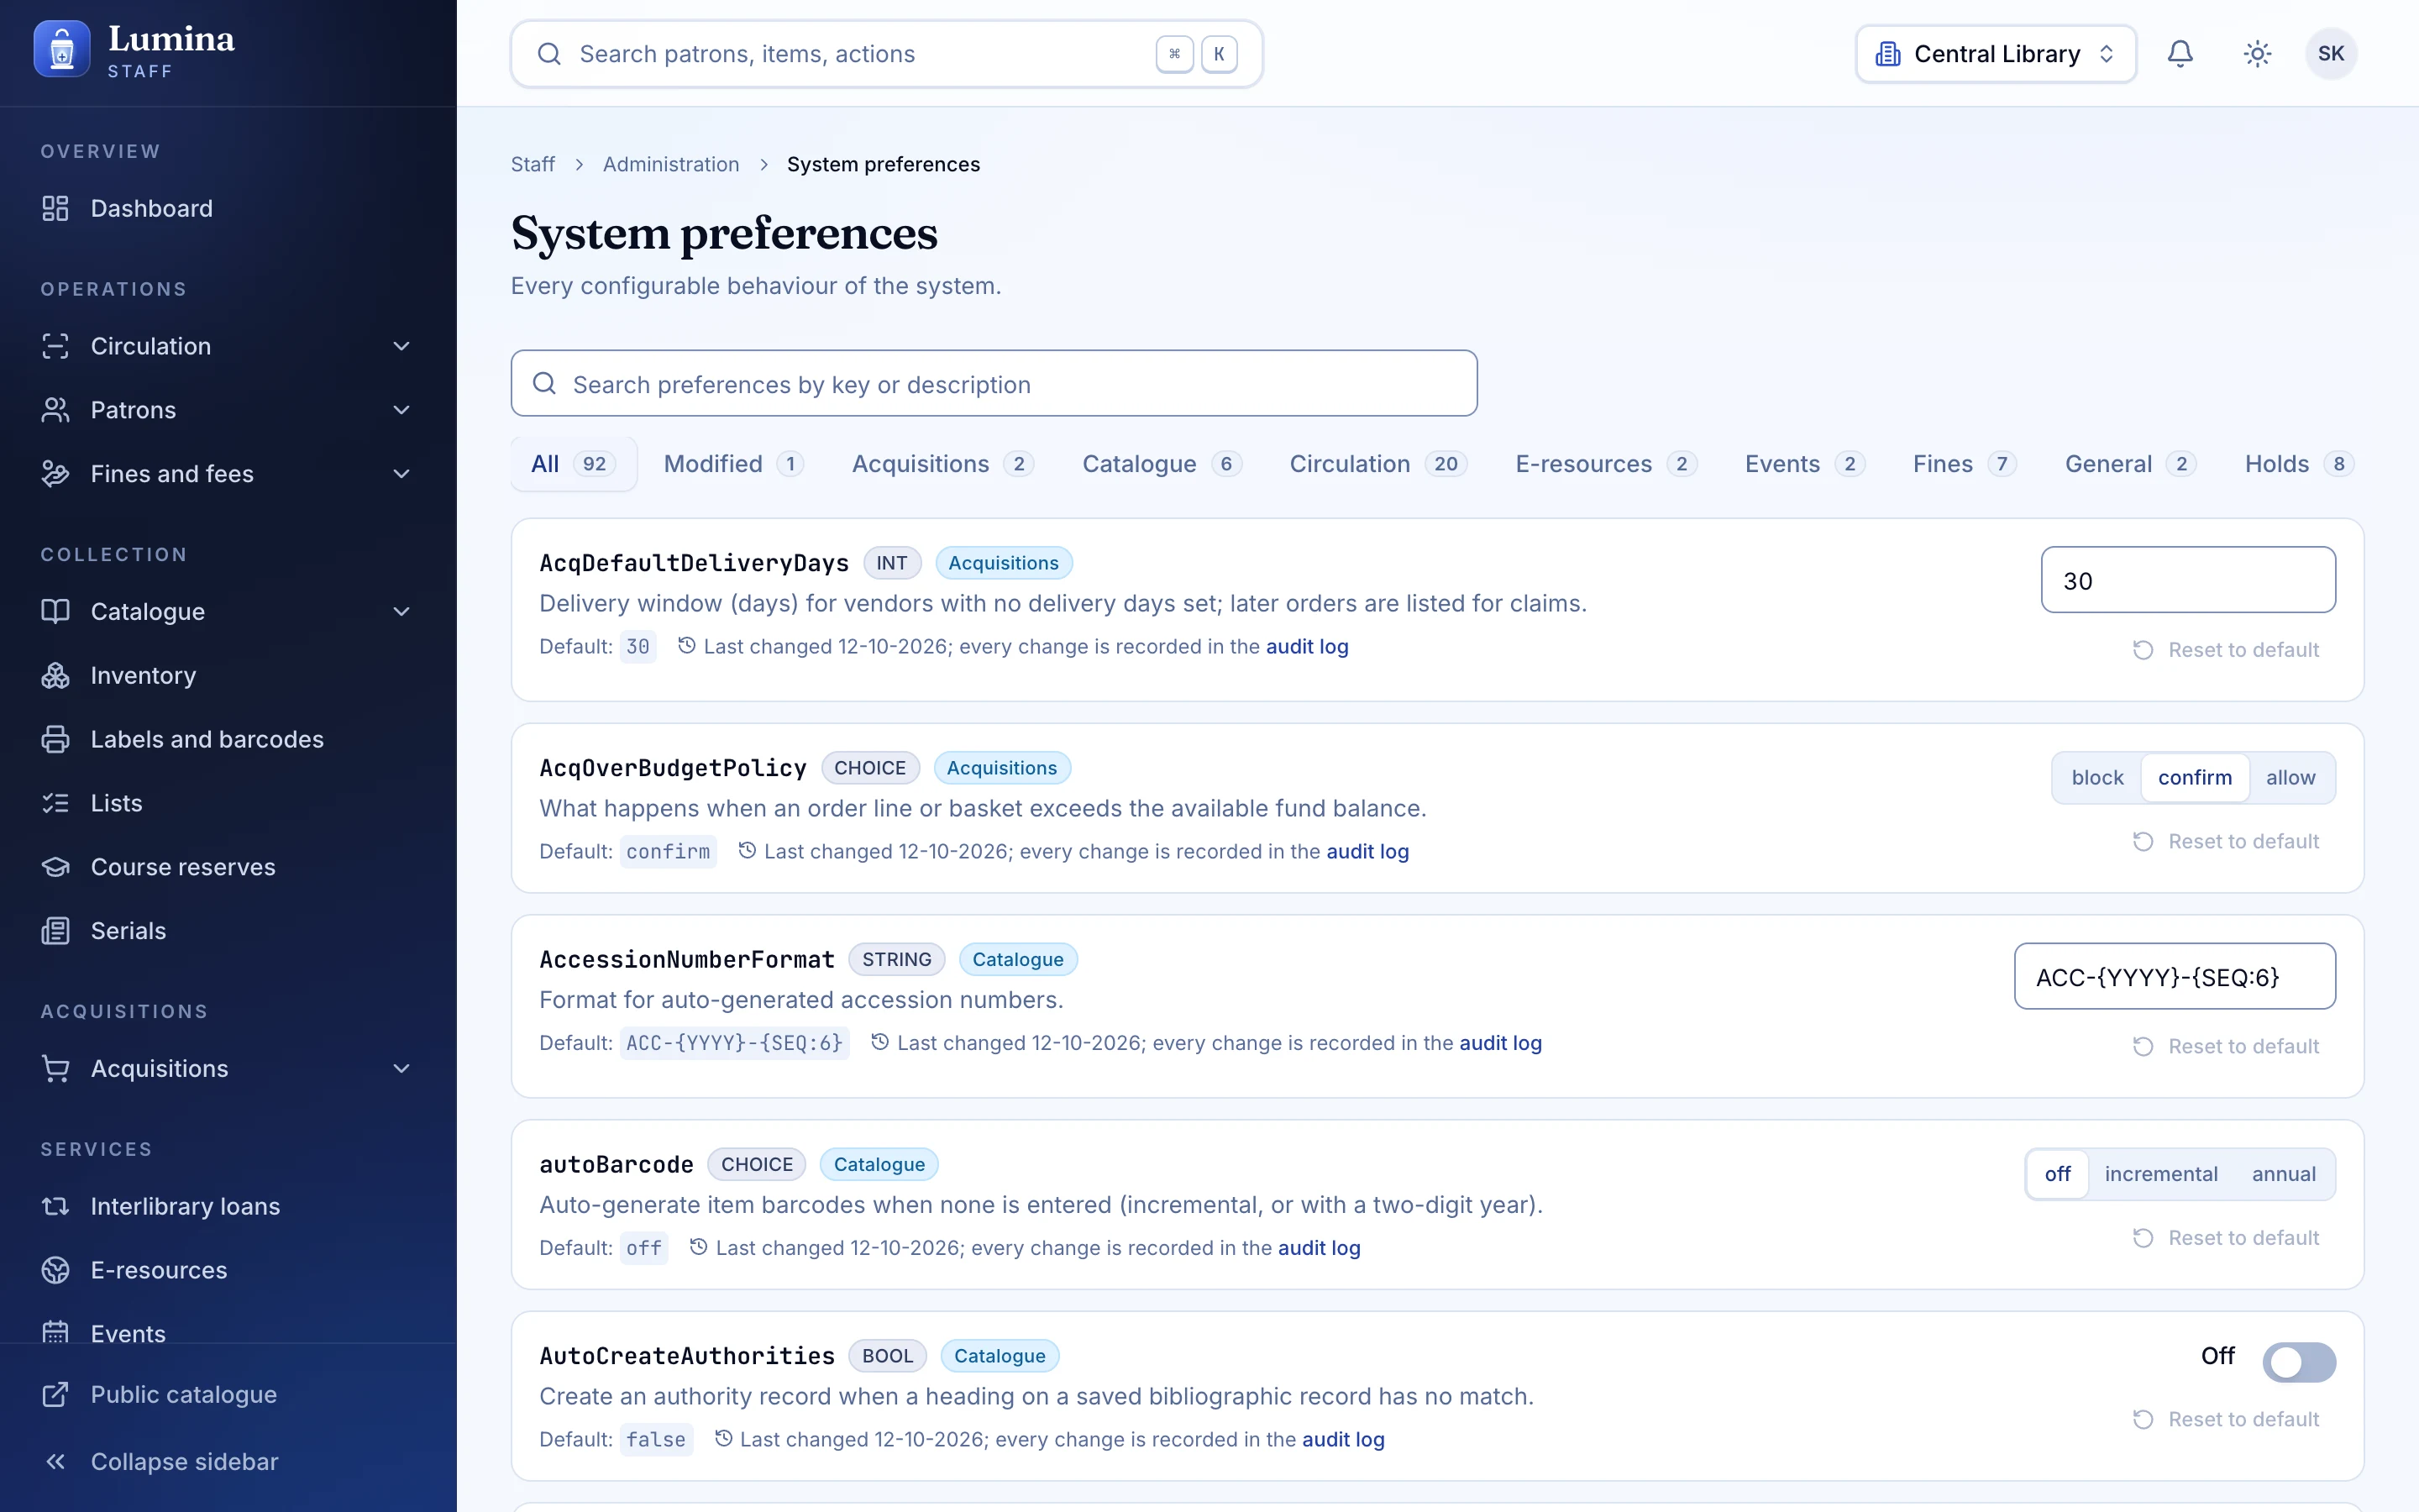Set autoBarcode to annual

(x=2283, y=1174)
